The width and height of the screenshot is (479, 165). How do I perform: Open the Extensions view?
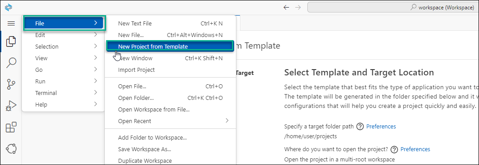tap(11, 127)
